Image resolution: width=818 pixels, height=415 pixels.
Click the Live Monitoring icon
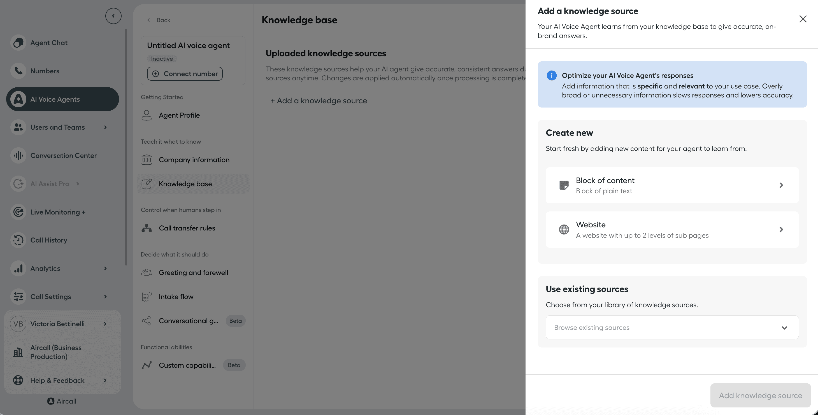pos(18,212)
